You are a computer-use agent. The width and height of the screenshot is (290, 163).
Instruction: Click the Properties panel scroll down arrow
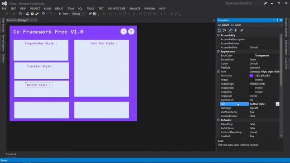point(281,136)
